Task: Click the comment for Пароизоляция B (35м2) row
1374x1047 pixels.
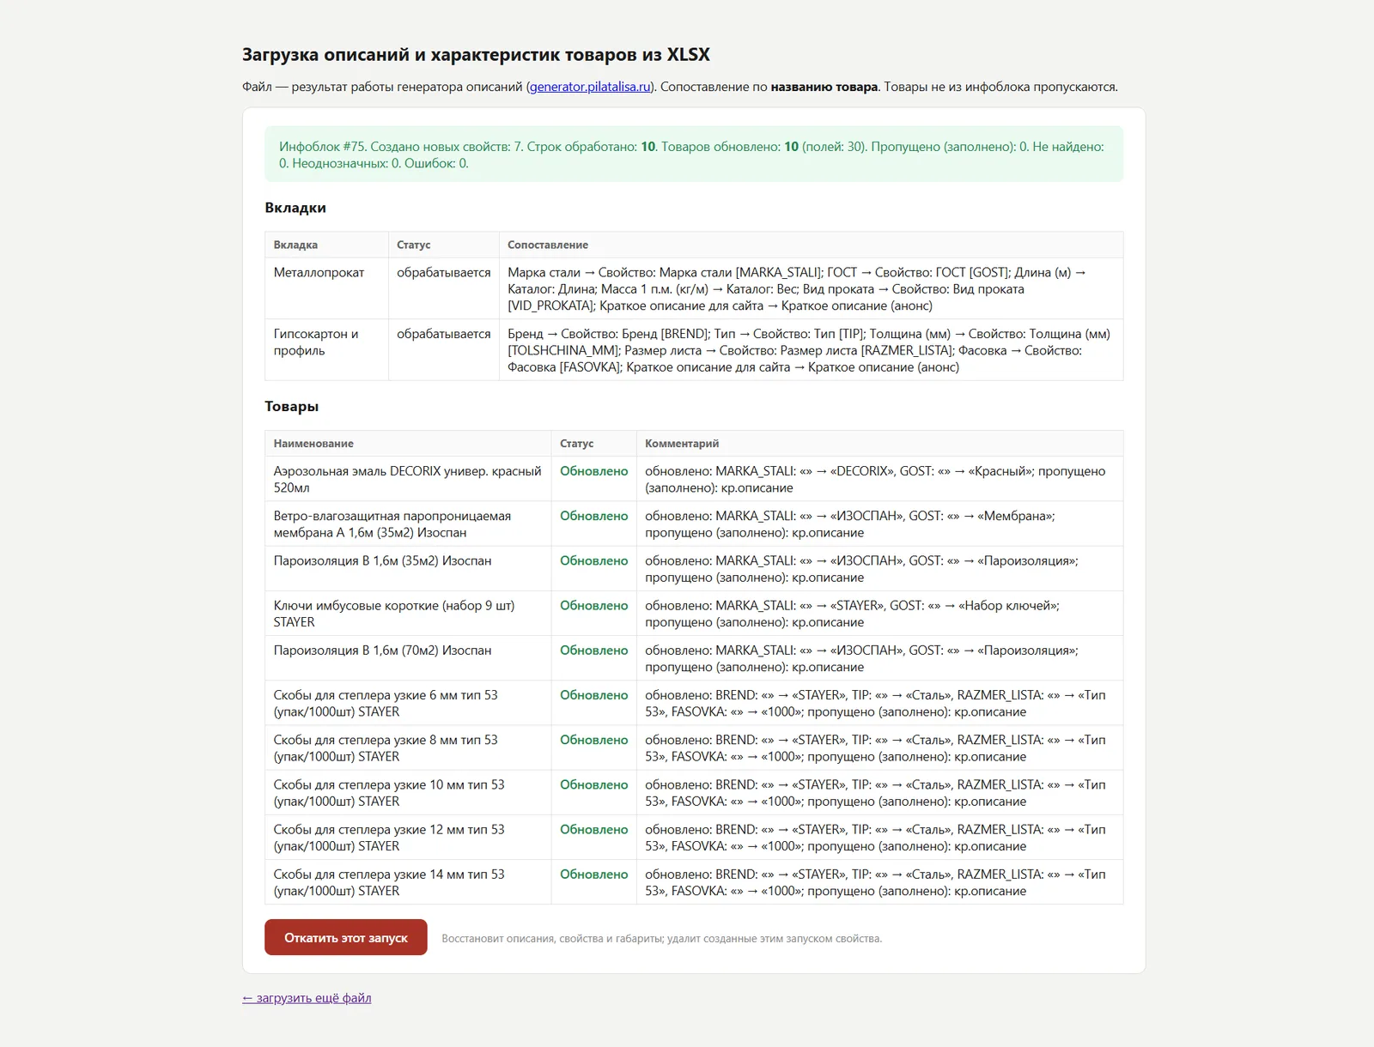Action: [861, 569]
